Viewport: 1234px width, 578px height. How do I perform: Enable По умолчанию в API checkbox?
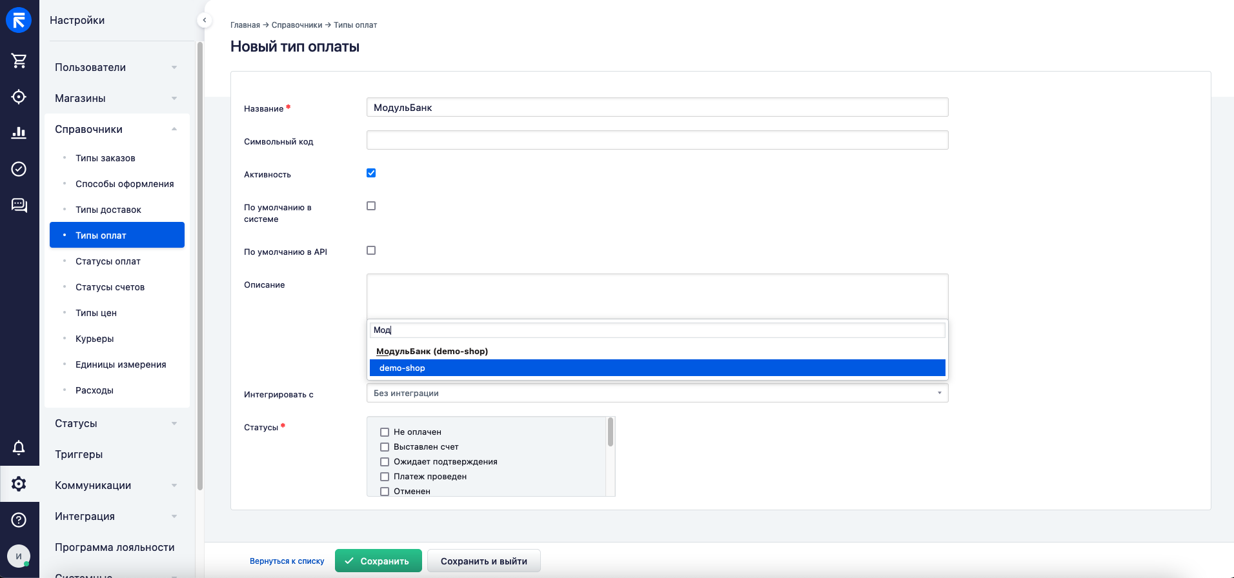click(371, 250)
